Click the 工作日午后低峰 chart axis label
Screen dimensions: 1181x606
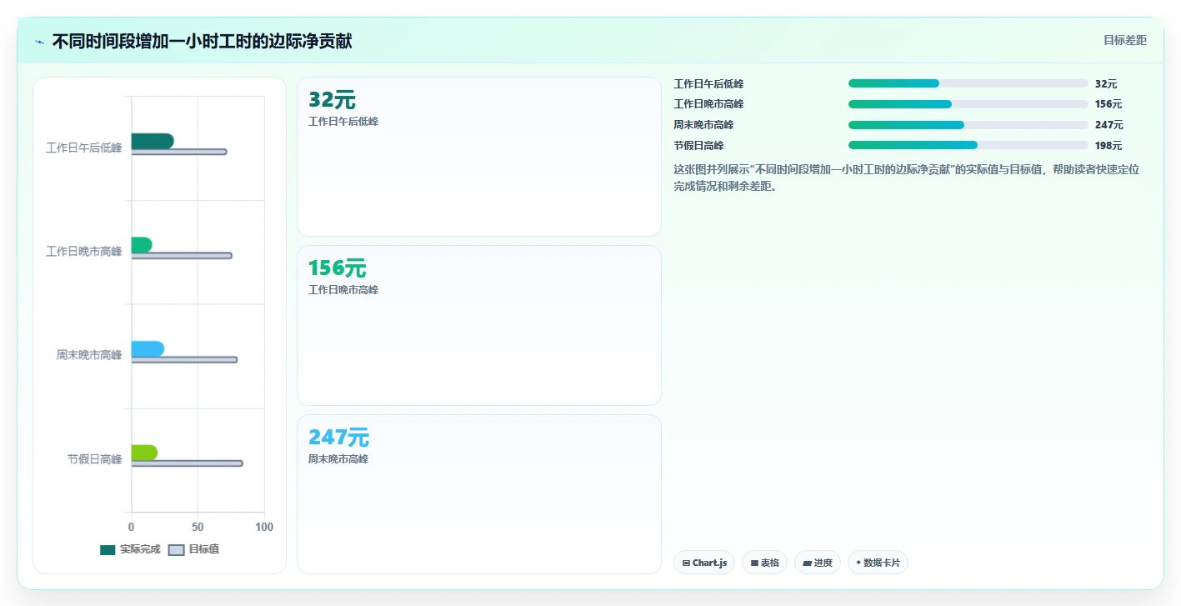pyautogui.click(x=84, y=148)
